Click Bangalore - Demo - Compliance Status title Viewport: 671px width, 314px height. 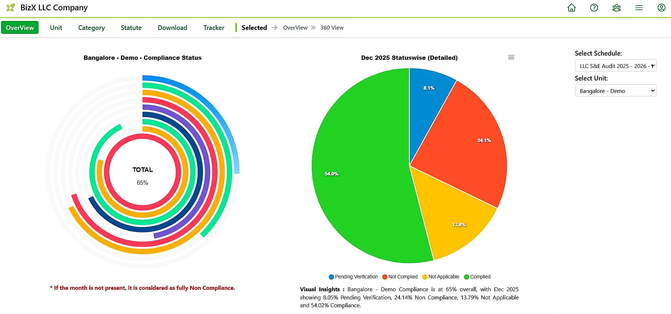[142, 58]
